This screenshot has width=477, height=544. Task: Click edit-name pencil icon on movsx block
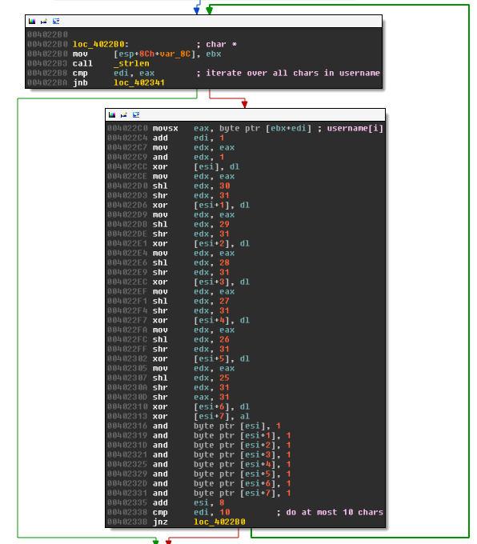(x=123, y=115)
